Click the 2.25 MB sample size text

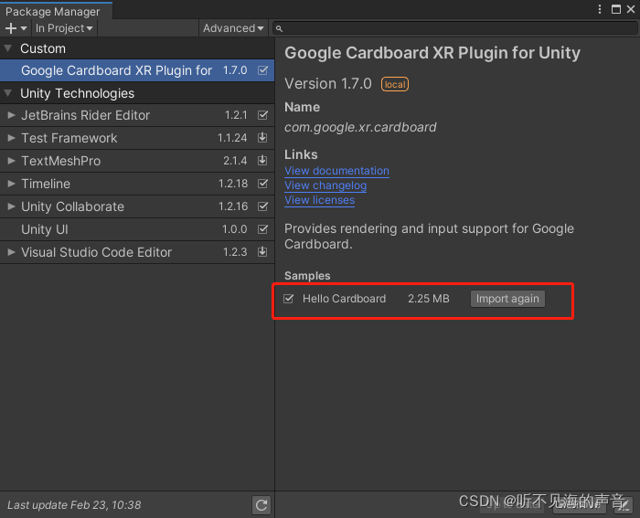429,299
